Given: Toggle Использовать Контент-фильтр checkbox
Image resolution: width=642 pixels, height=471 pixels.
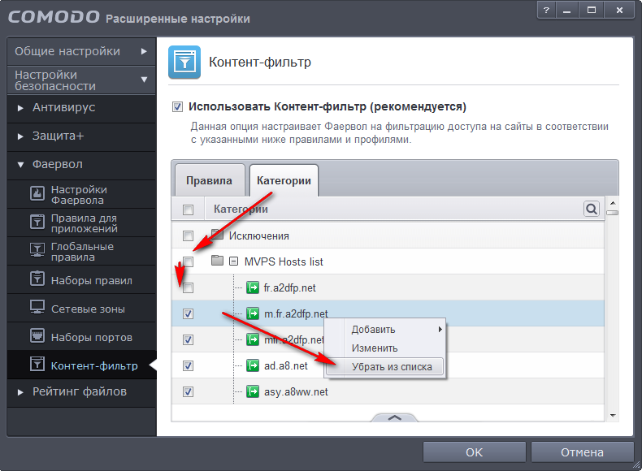Looking at the screenshot, I should tap(177, 107).
